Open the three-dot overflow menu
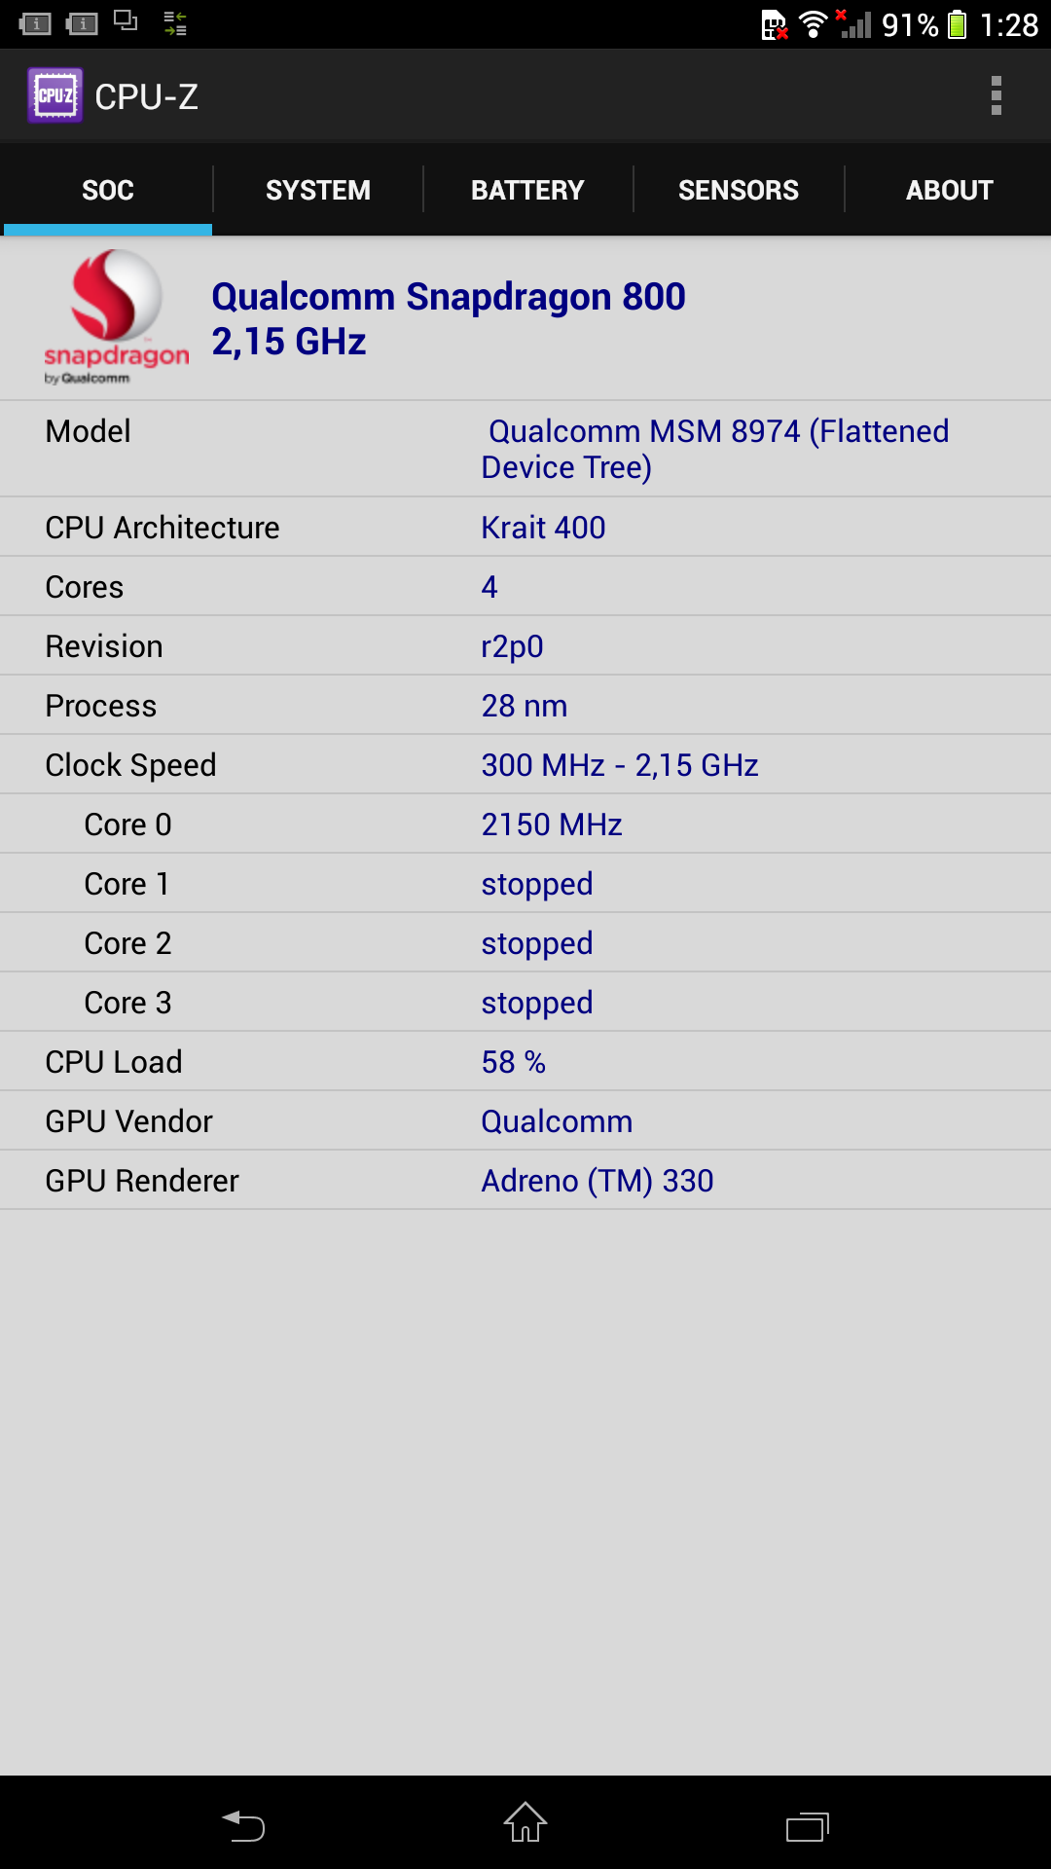This screenshot has height=1869, width=1051. click(x=996, y=95)
